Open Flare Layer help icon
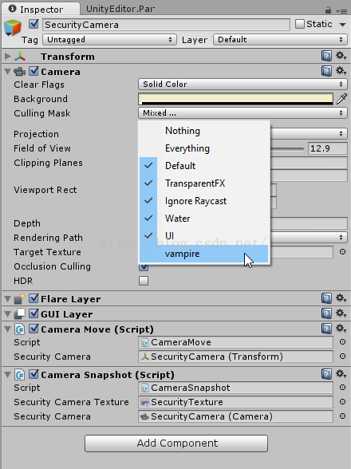This screenshot has width=351, height=469. point(326,298)
